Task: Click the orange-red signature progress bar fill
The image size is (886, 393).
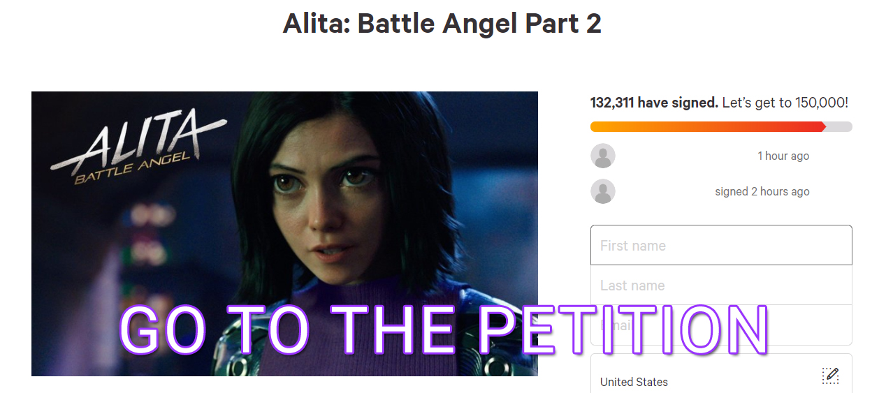Action: click(x=706, y=126)
